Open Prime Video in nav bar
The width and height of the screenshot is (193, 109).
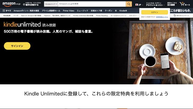click(69, 11)
